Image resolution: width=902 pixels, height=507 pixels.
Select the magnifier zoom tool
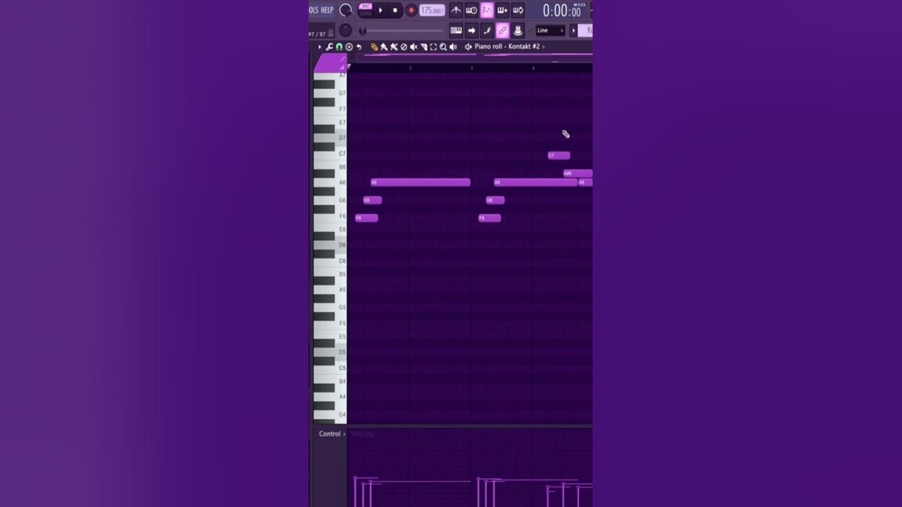coord(443,46)
